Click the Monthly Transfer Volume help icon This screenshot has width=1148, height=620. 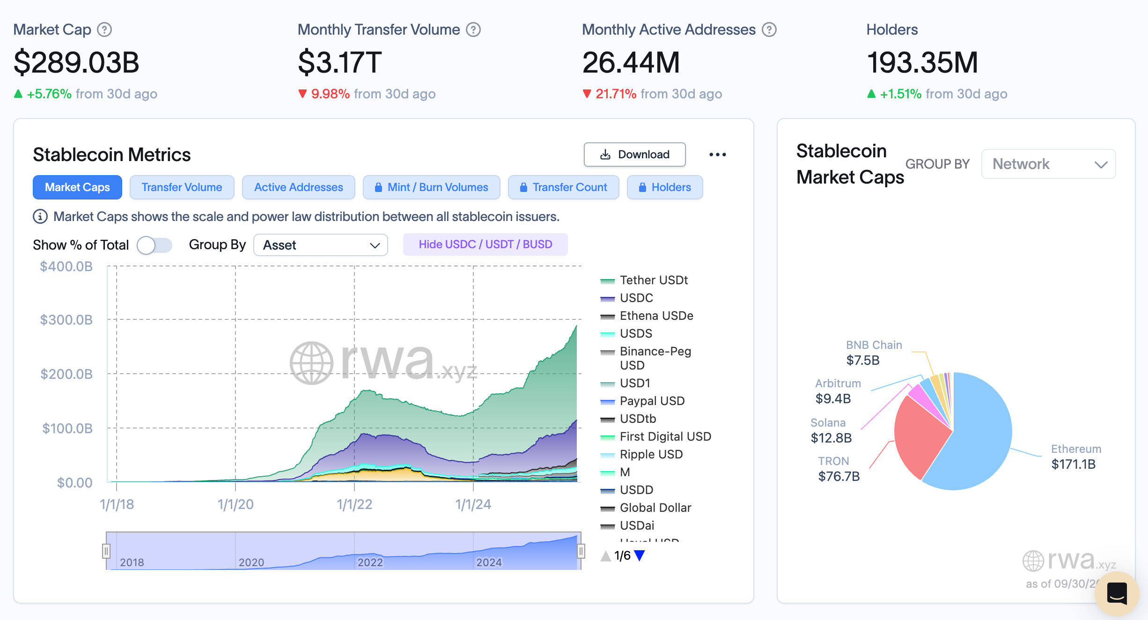pos(474,29)
